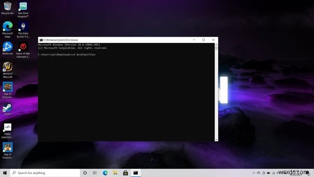The height and width of the screenshot is (177, 314).
Task: Open File Explorer from the taskbar
Action: [115, 173]
